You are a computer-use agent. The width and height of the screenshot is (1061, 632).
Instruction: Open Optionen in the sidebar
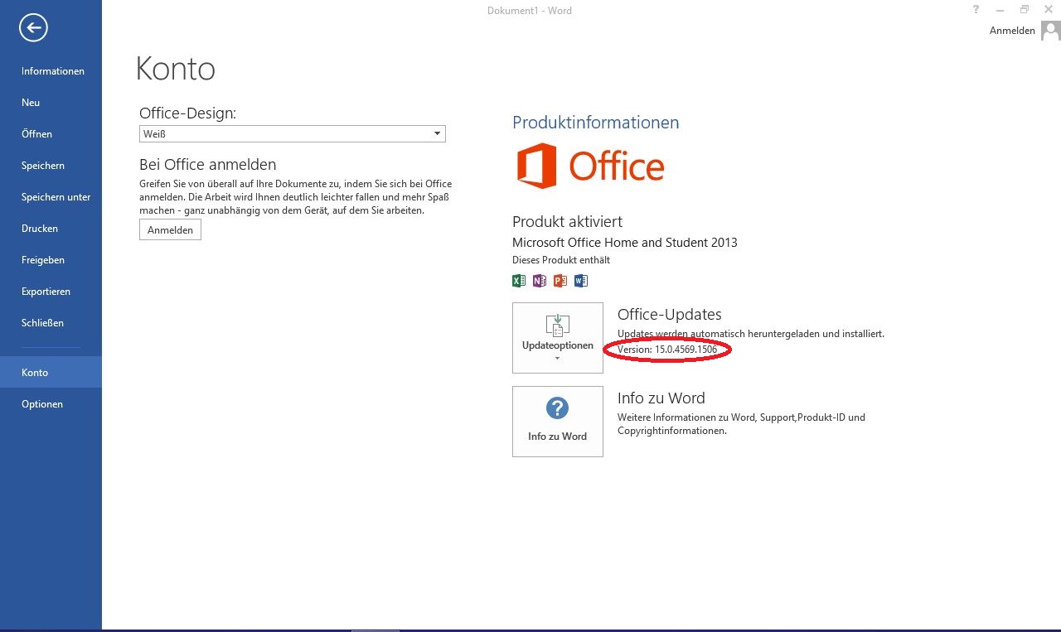tap(42, 404)
